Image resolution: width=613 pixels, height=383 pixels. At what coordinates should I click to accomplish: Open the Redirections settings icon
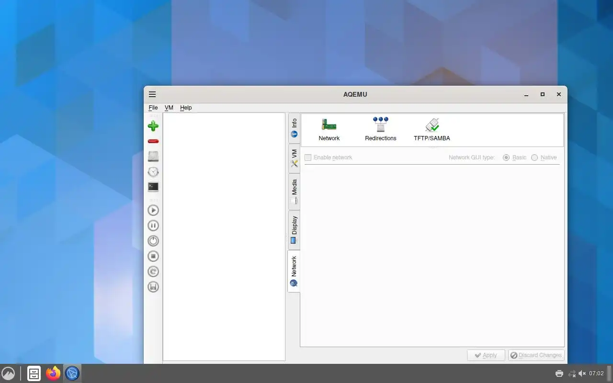tap(381, 130)
